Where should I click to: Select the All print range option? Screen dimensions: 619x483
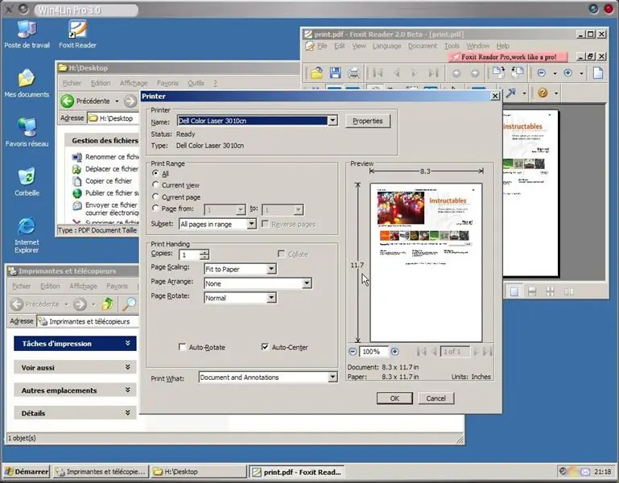click(x=155, y=173)
